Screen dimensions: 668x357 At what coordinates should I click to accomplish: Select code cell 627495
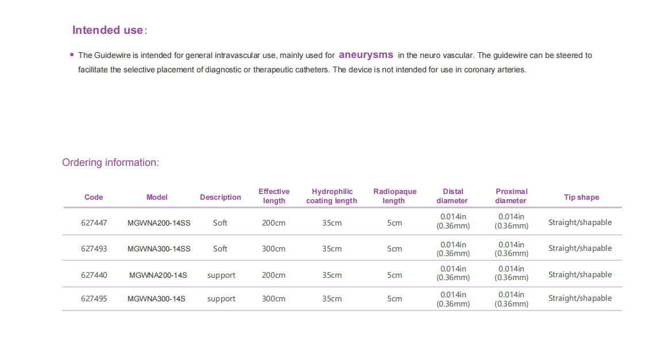(x=94, y=298)
